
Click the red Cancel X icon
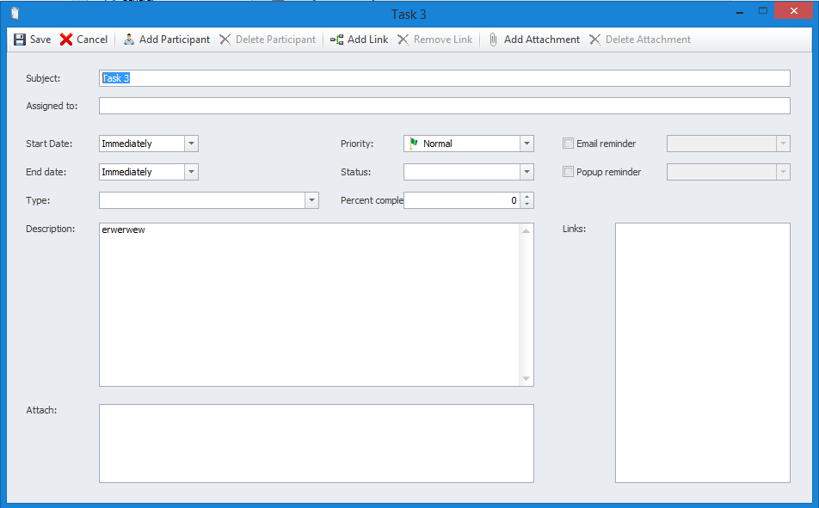[x=66, y=40]
